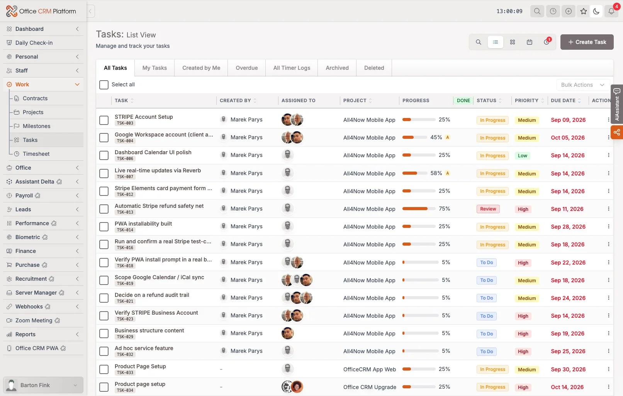Collapse the sidebar with the arrow button
Image resolution: width=623 pixels, height=396 pixels.
[x=90, y=11]
